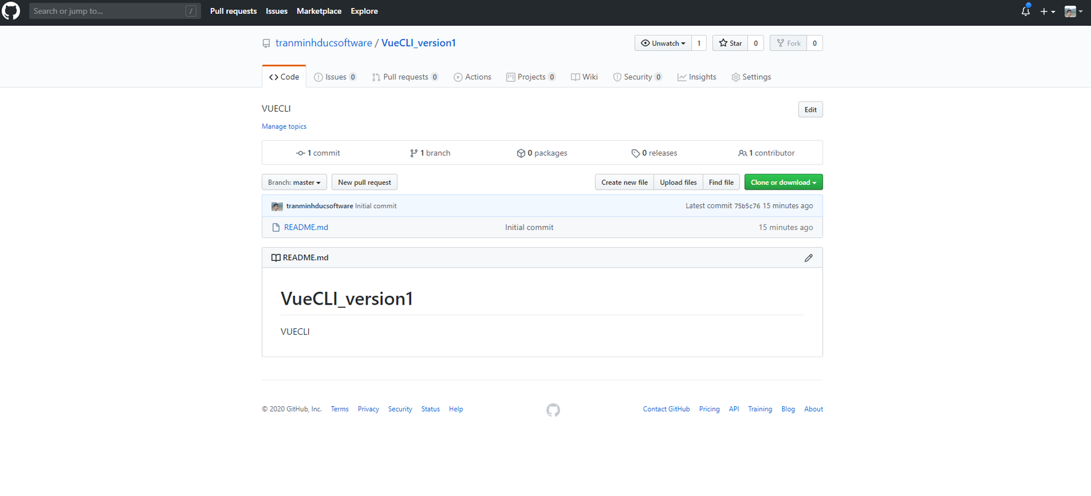The height and width of the screenshot is (496, 1091).
Task: Open the footer About link
Action: click(x=814, y=409)
